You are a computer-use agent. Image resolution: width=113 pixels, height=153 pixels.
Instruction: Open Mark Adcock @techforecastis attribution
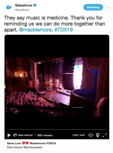(25, 147)
